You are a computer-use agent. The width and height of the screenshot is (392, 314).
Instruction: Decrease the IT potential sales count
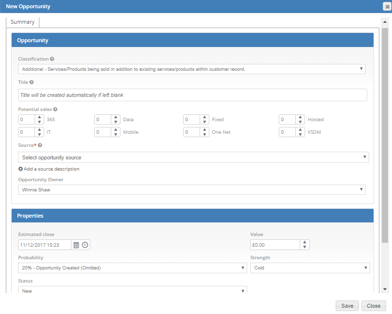click(x=39, y=134)
